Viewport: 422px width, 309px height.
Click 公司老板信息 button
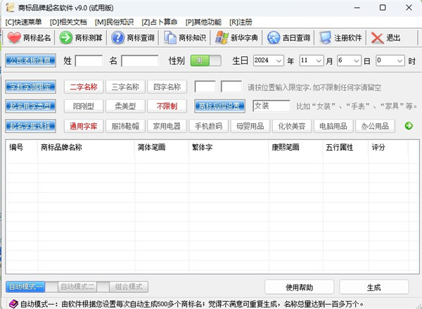point(30,61)
